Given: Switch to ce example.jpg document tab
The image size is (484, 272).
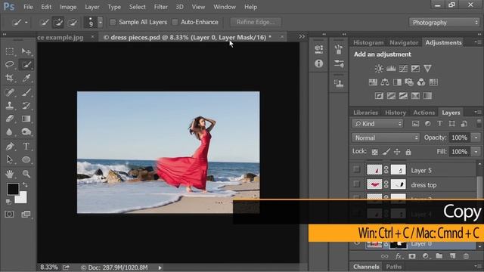Looking at the screenshot, I should pyautogui.click(x=60, y=38).
